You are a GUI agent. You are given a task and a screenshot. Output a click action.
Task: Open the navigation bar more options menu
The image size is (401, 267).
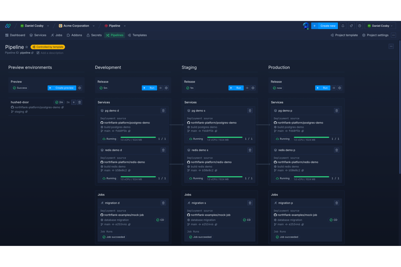393,35
